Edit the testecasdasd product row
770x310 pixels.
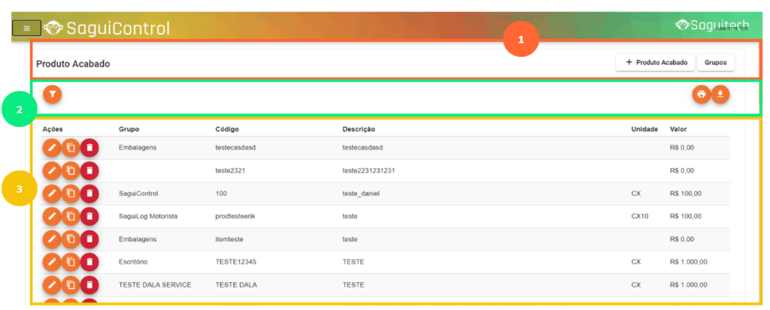(x=51, y=148)
